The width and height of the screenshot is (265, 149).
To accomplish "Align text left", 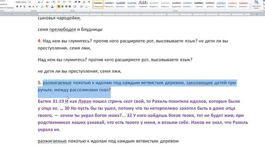I will pyautogui.click(x=59, y=7).
